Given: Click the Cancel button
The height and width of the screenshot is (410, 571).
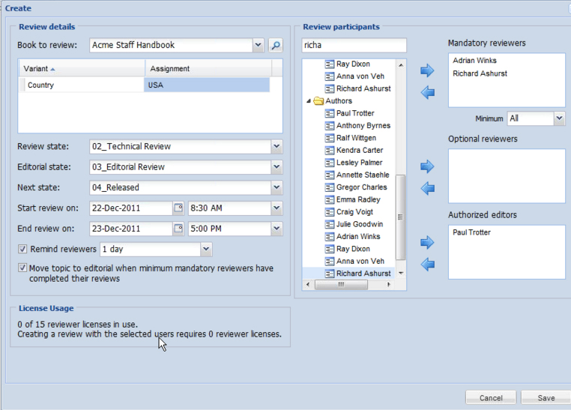Looking at the screenshot, I should (491, 397).
